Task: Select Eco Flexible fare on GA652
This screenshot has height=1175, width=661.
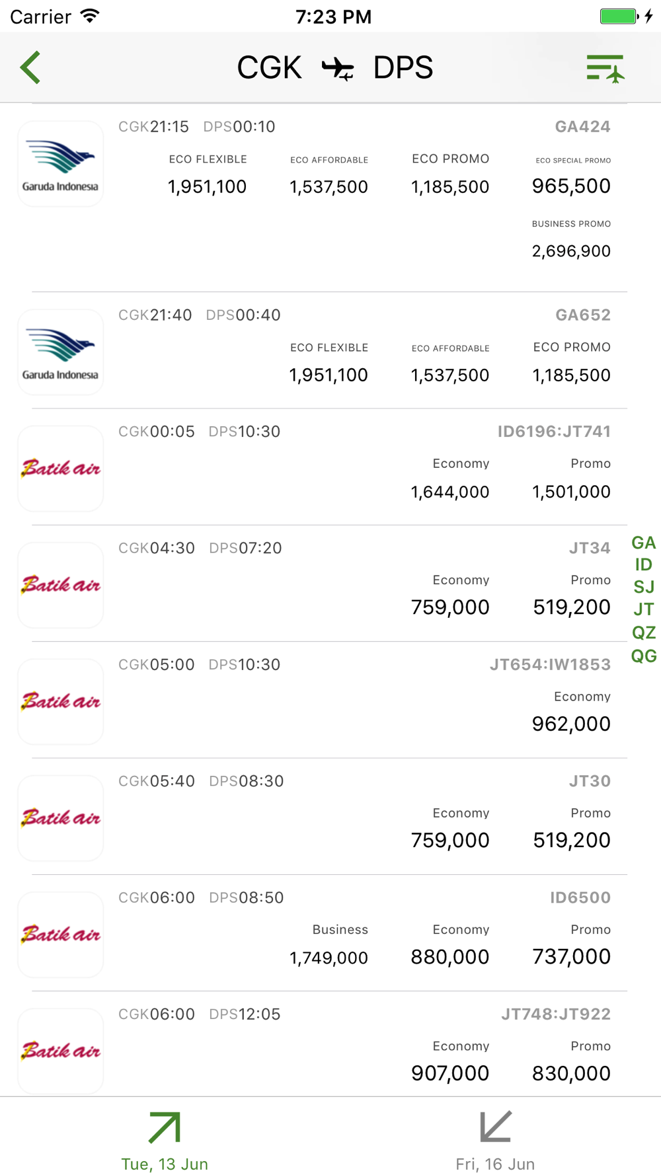Action: (x=329, y=363)
